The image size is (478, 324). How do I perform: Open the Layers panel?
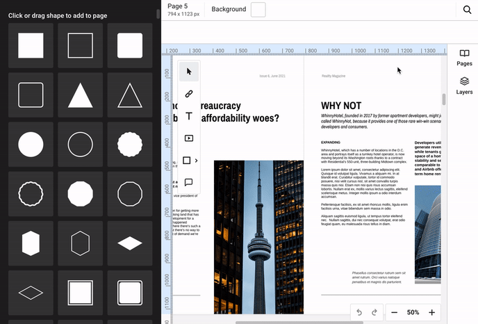[464, 86]
